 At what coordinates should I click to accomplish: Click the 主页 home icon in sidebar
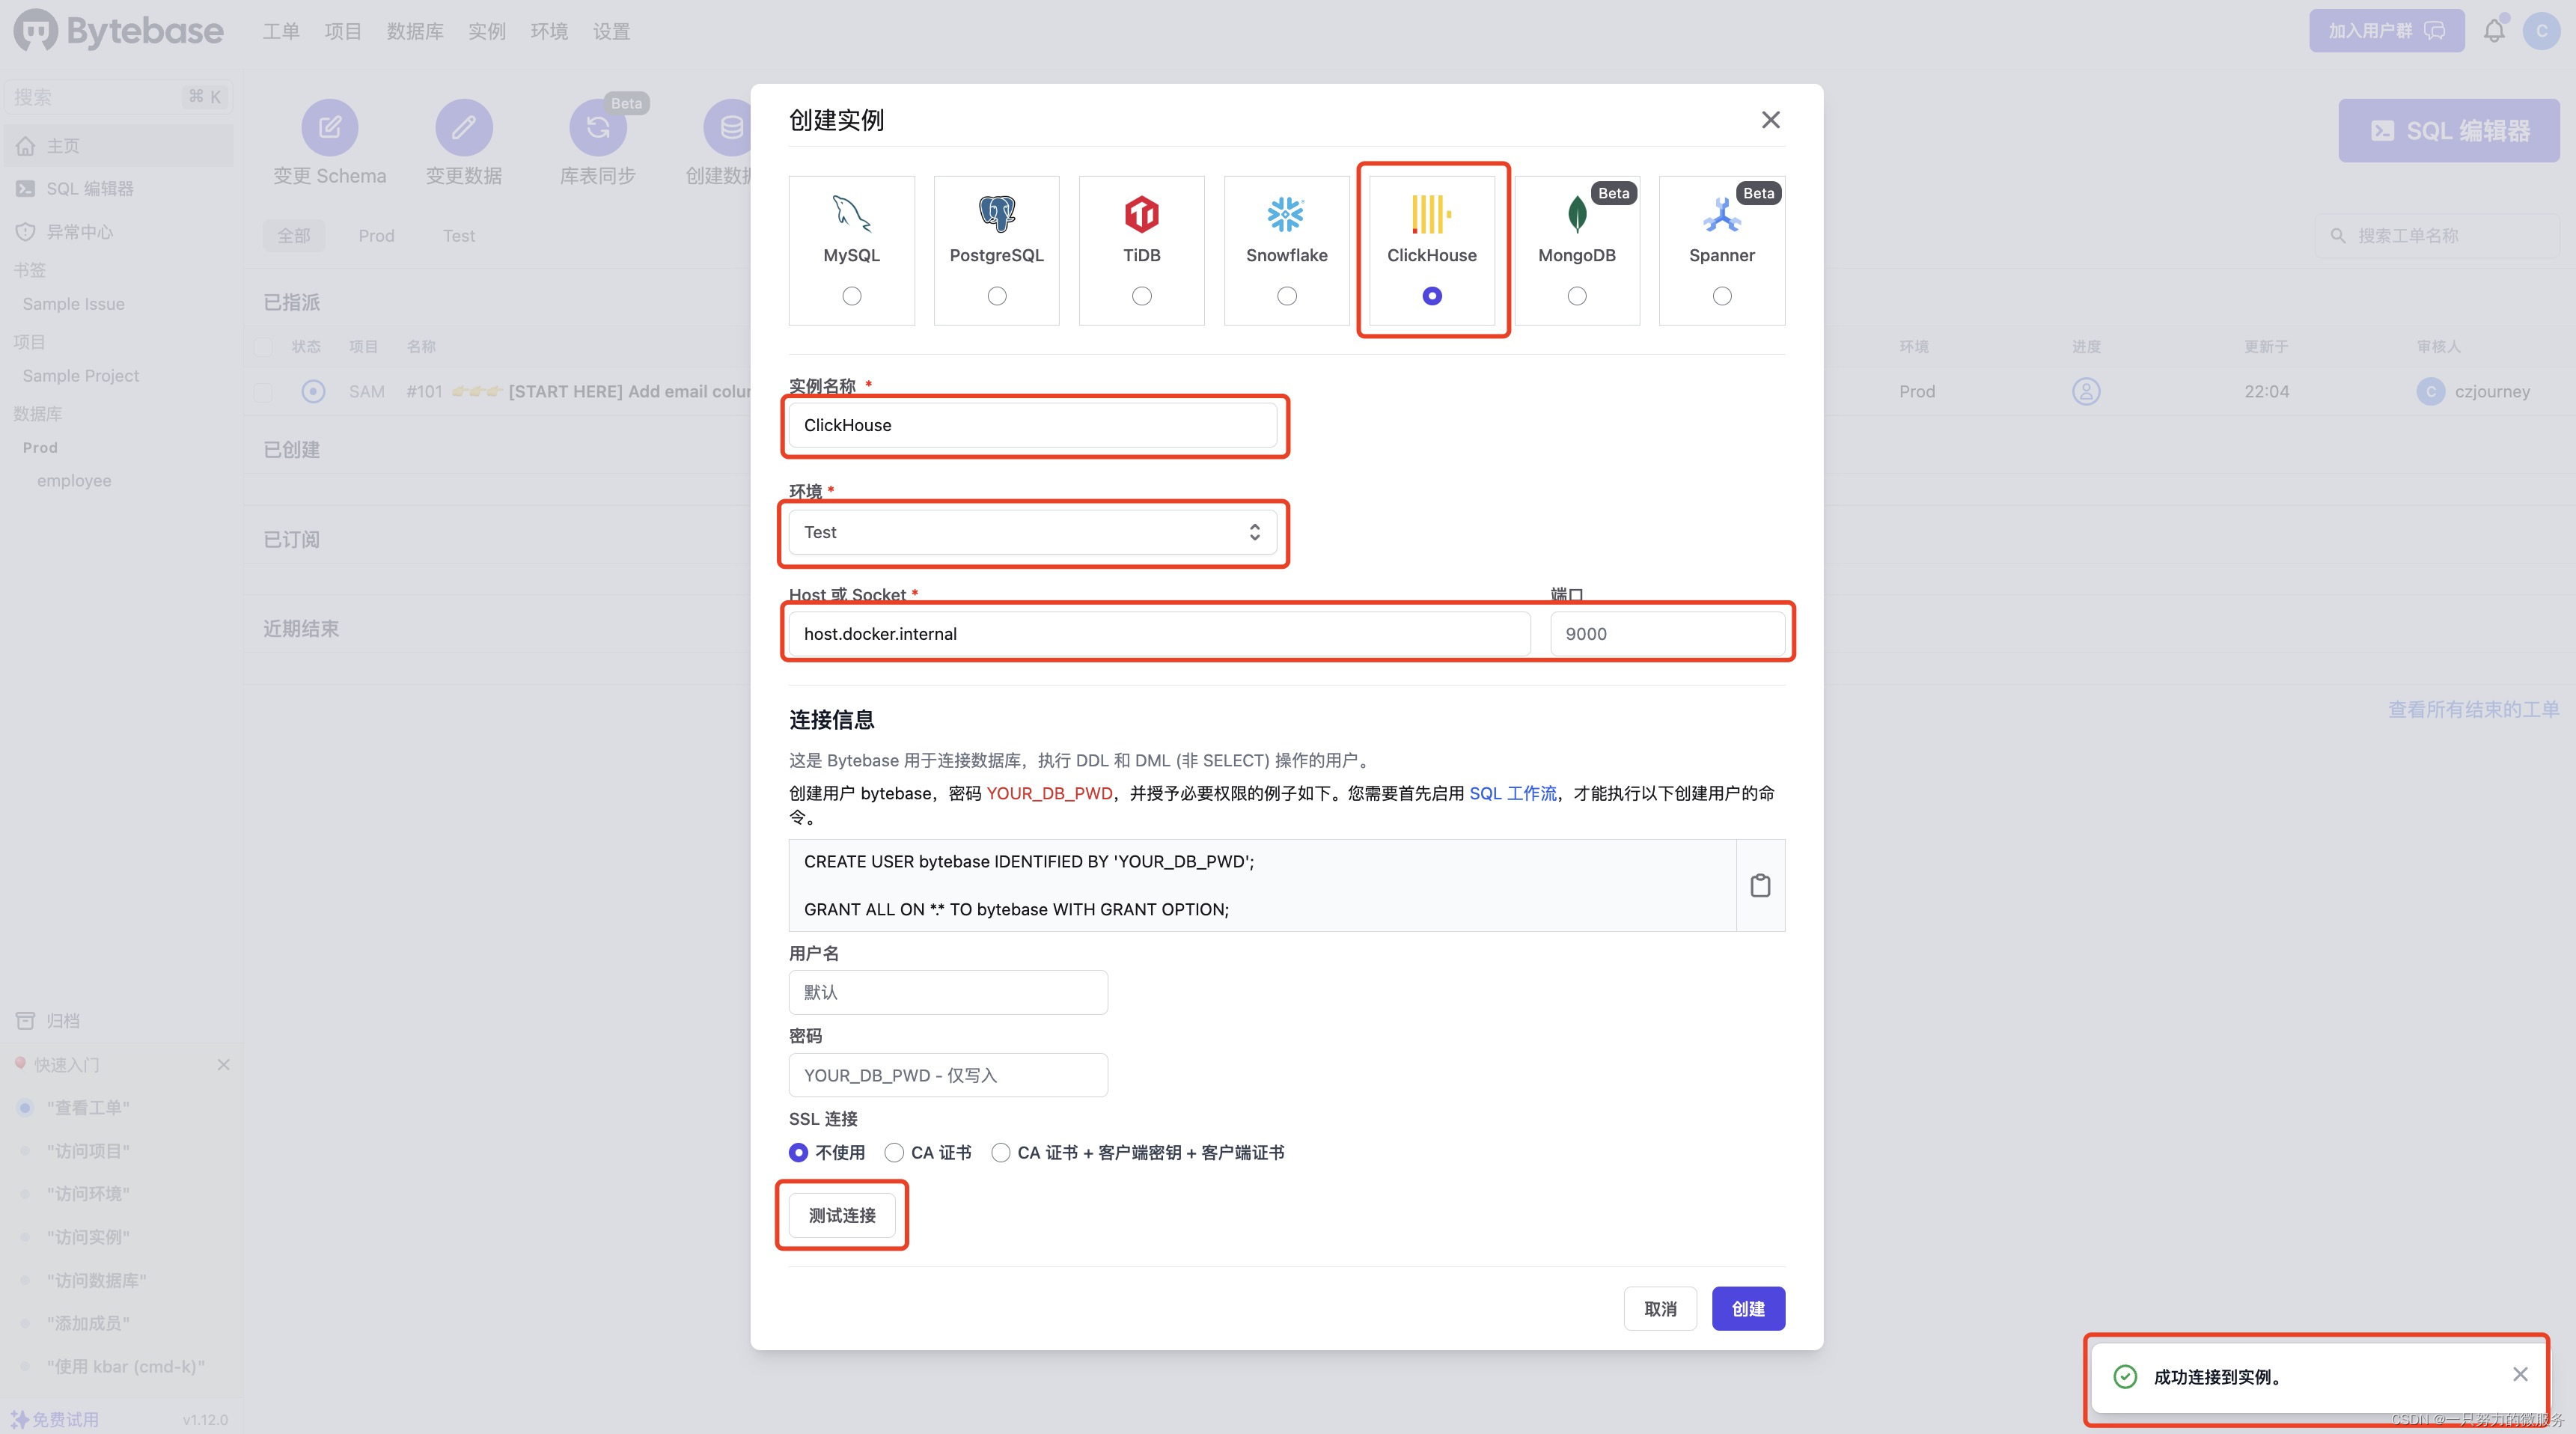coord(26,146)
